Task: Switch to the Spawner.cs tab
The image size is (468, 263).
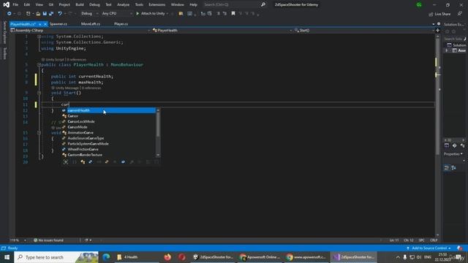Action: pyautogui.click(x=58, y=24)
